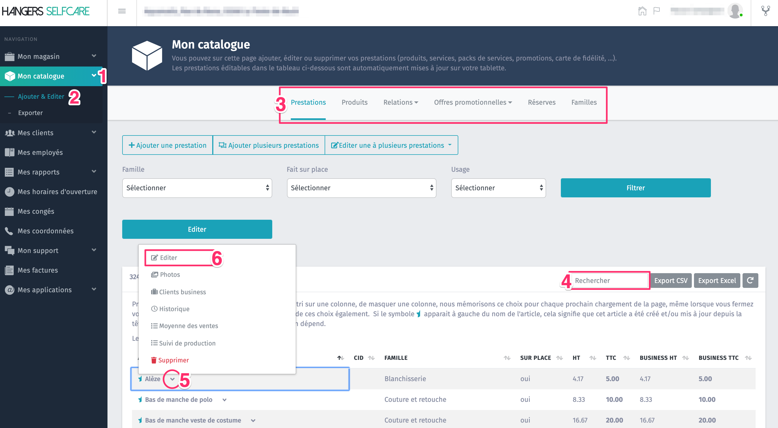Open the home icon in the header
778x428 pixels.
[642, 11]
